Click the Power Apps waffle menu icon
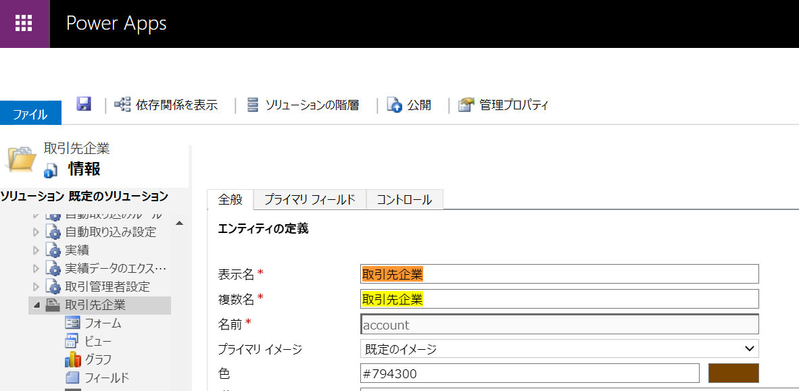The height and width of the screenshot is (391, 799). click(x=24, y=24)
